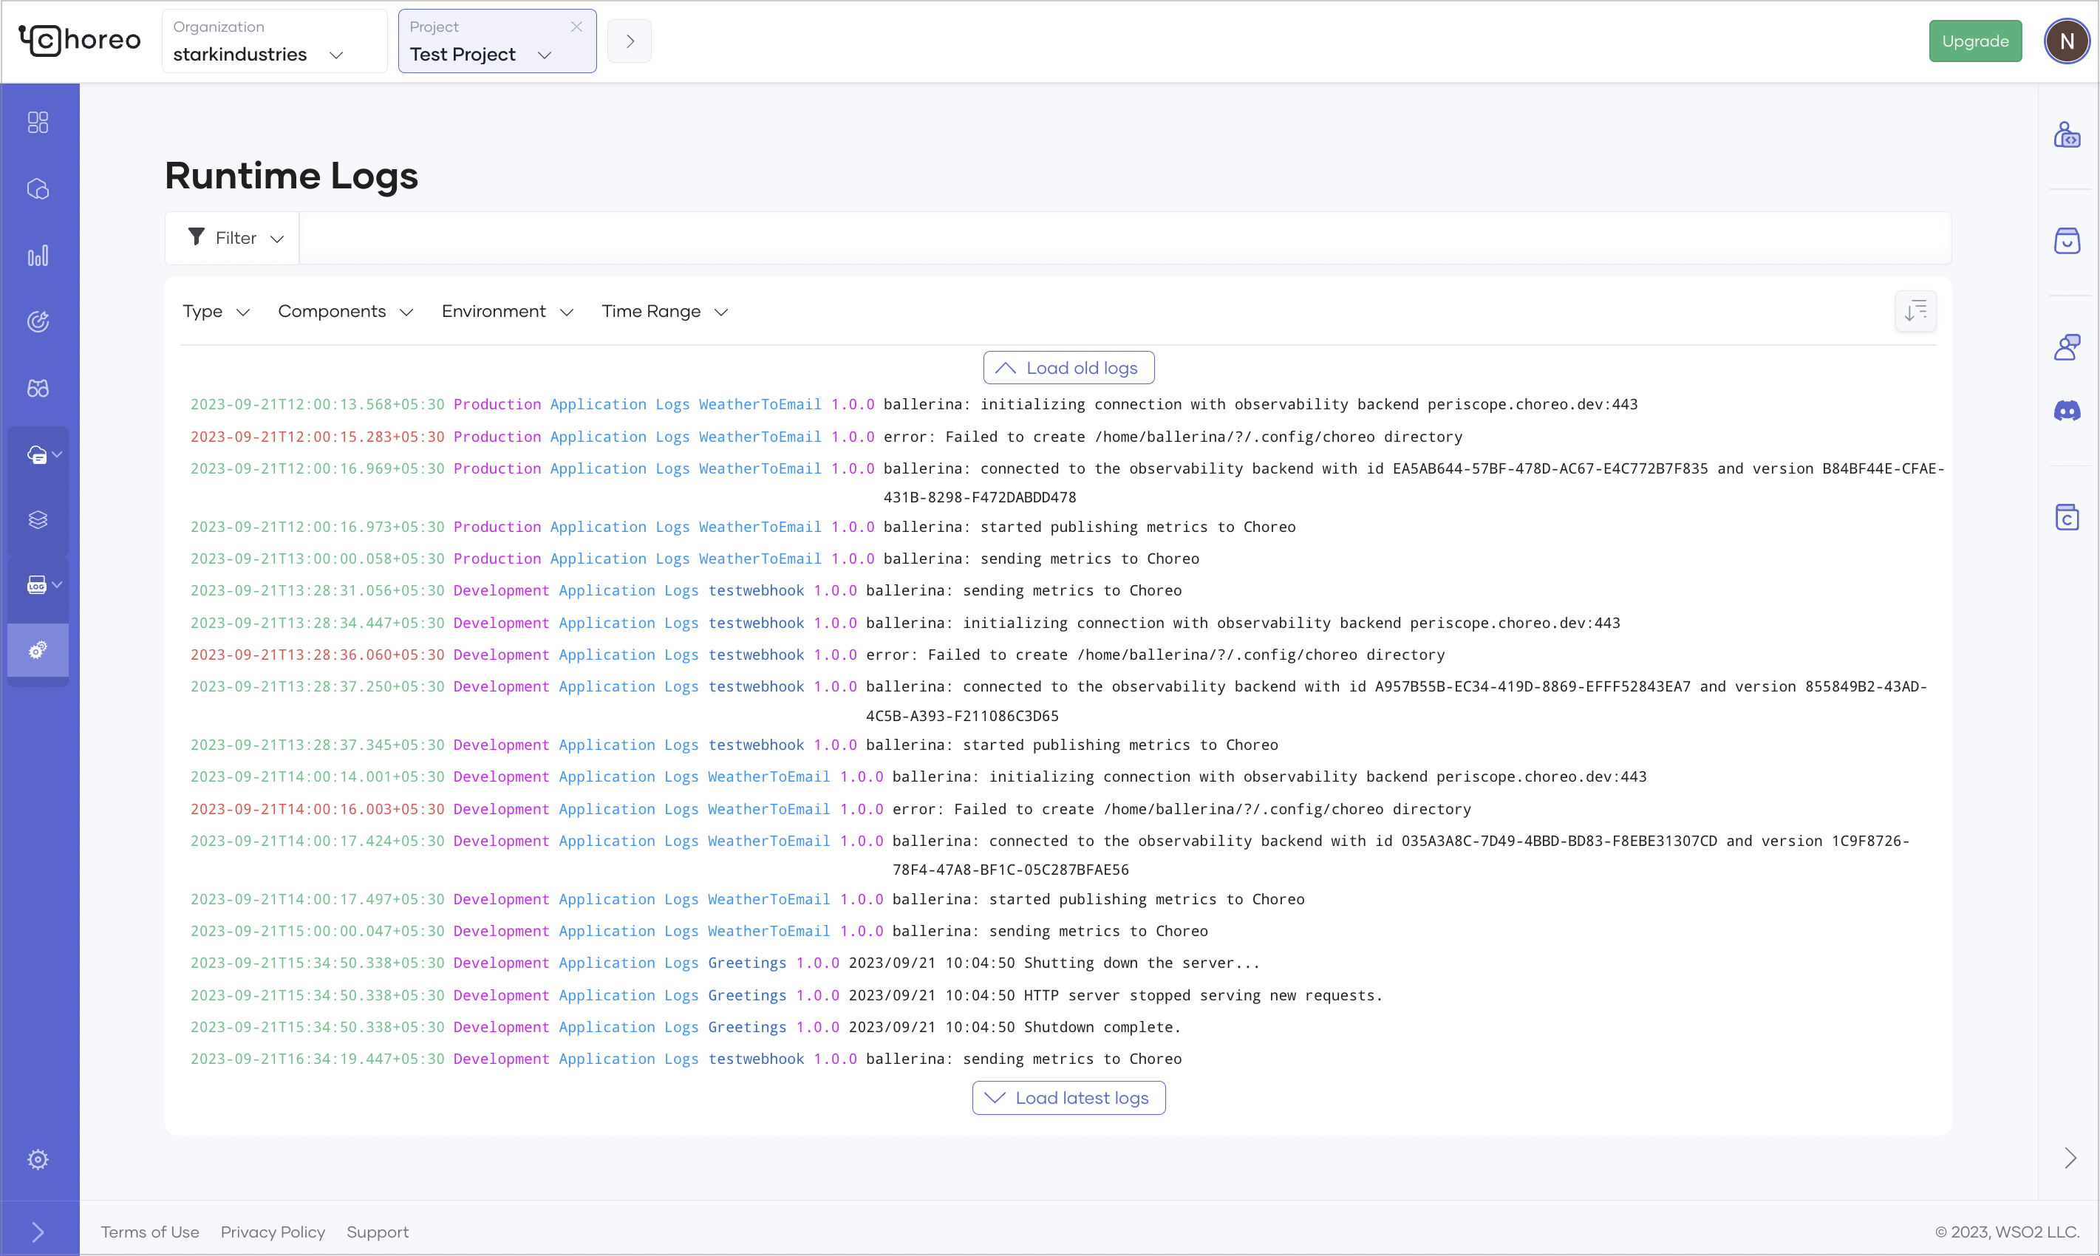Open the marketplace bag icon on right
The image size is (2100, 1256).
coord(2067,241)
